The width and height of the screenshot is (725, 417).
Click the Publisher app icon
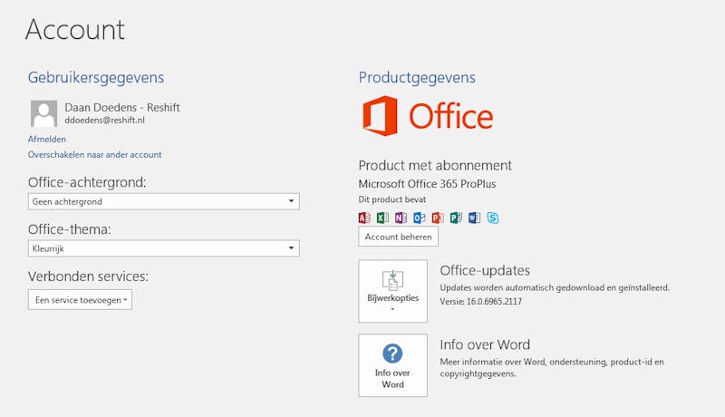(456, 218)
